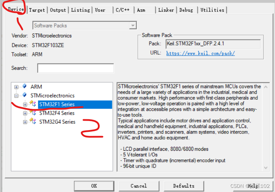The width and height of the screenshot is (275, 192).
Task: Click the STM32F103ZE device name text
Action: [x=48, y=45]
